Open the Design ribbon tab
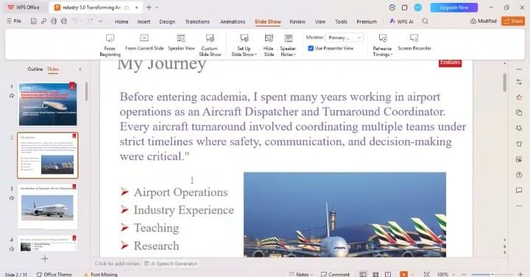This screenshot has height=277, width=530. pyautogui.click(x=167, y=21)
